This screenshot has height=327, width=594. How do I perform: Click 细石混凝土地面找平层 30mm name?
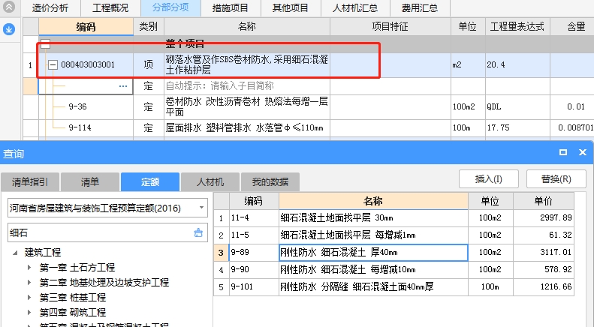(373, 218)
